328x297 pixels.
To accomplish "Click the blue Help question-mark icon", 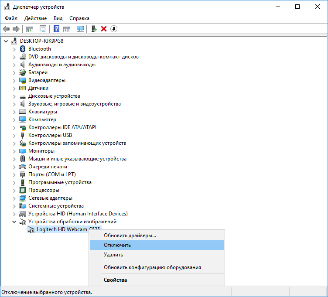I will pyautogui.click(x=56, y=29).
